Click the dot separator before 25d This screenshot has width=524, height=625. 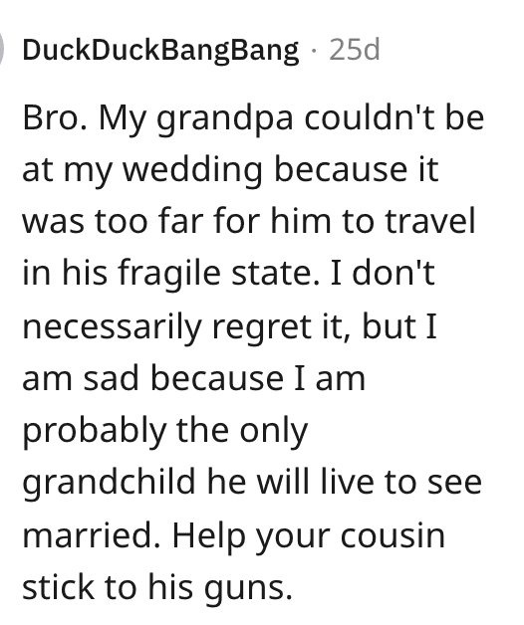[x=315, y=51]
